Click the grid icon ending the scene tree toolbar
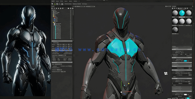This screenshot has width=195, height=99. click(73, 8)
